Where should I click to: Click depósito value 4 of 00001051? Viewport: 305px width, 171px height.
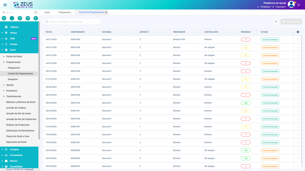[140, 79]
